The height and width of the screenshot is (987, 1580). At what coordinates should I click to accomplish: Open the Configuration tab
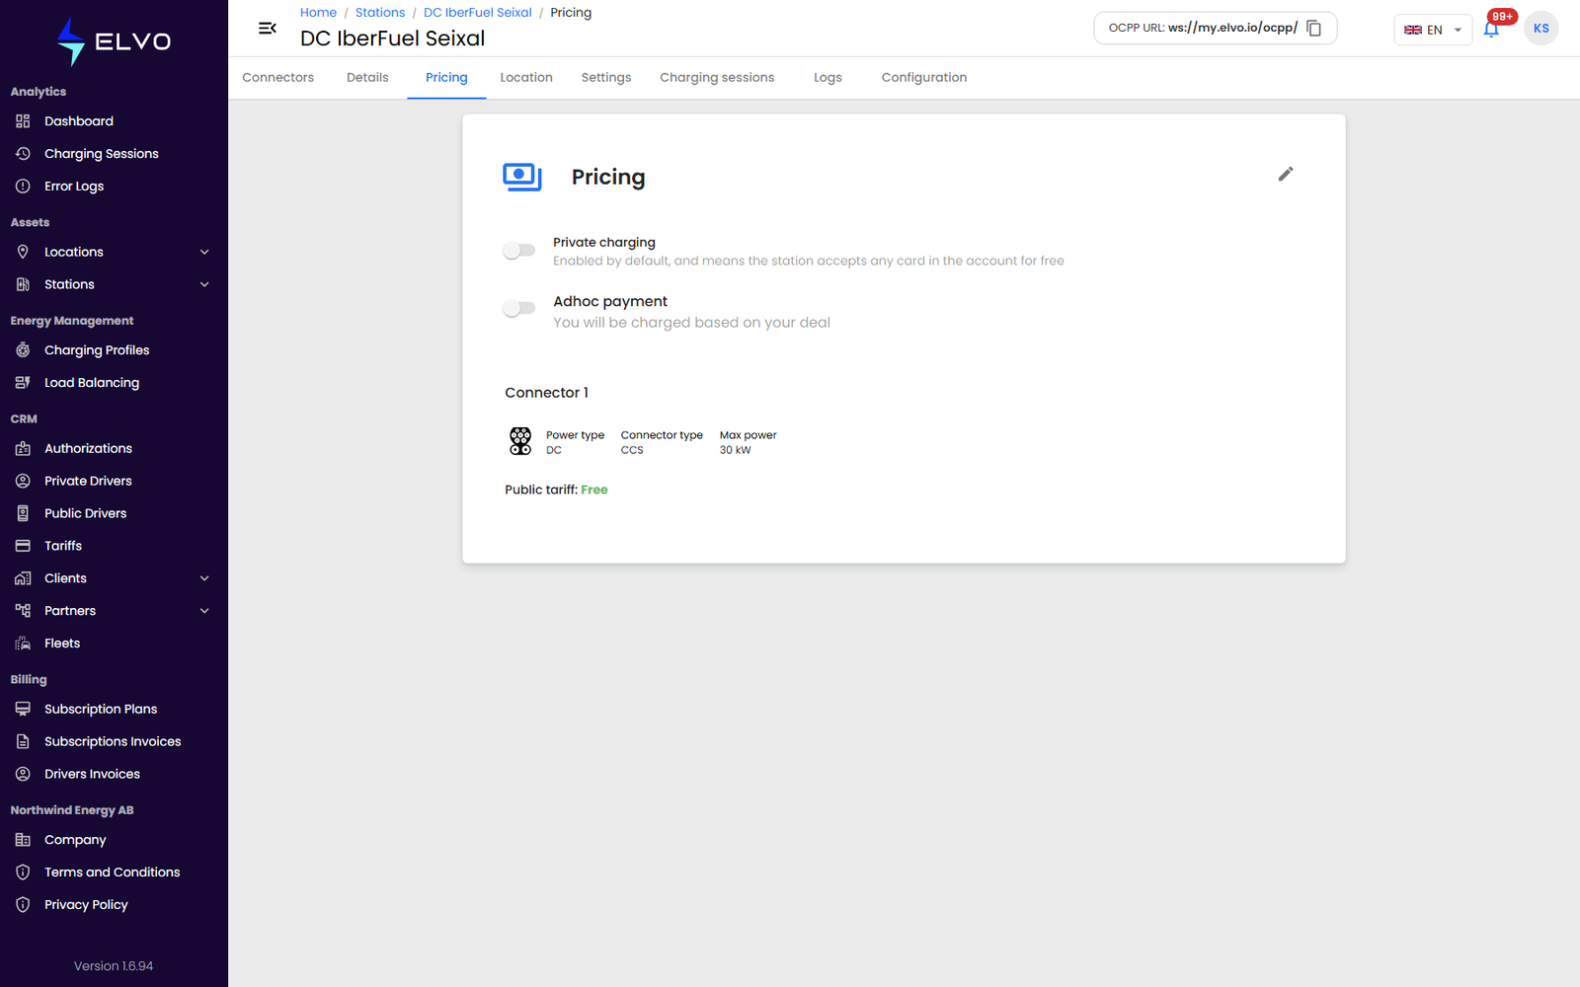(924, 78)
